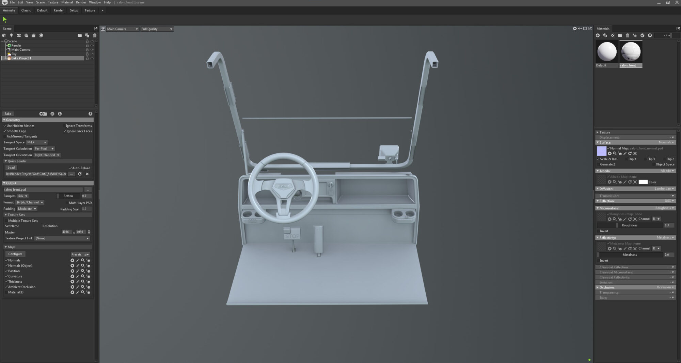Select the salon_front material thumbnail

tap(631, 54)
